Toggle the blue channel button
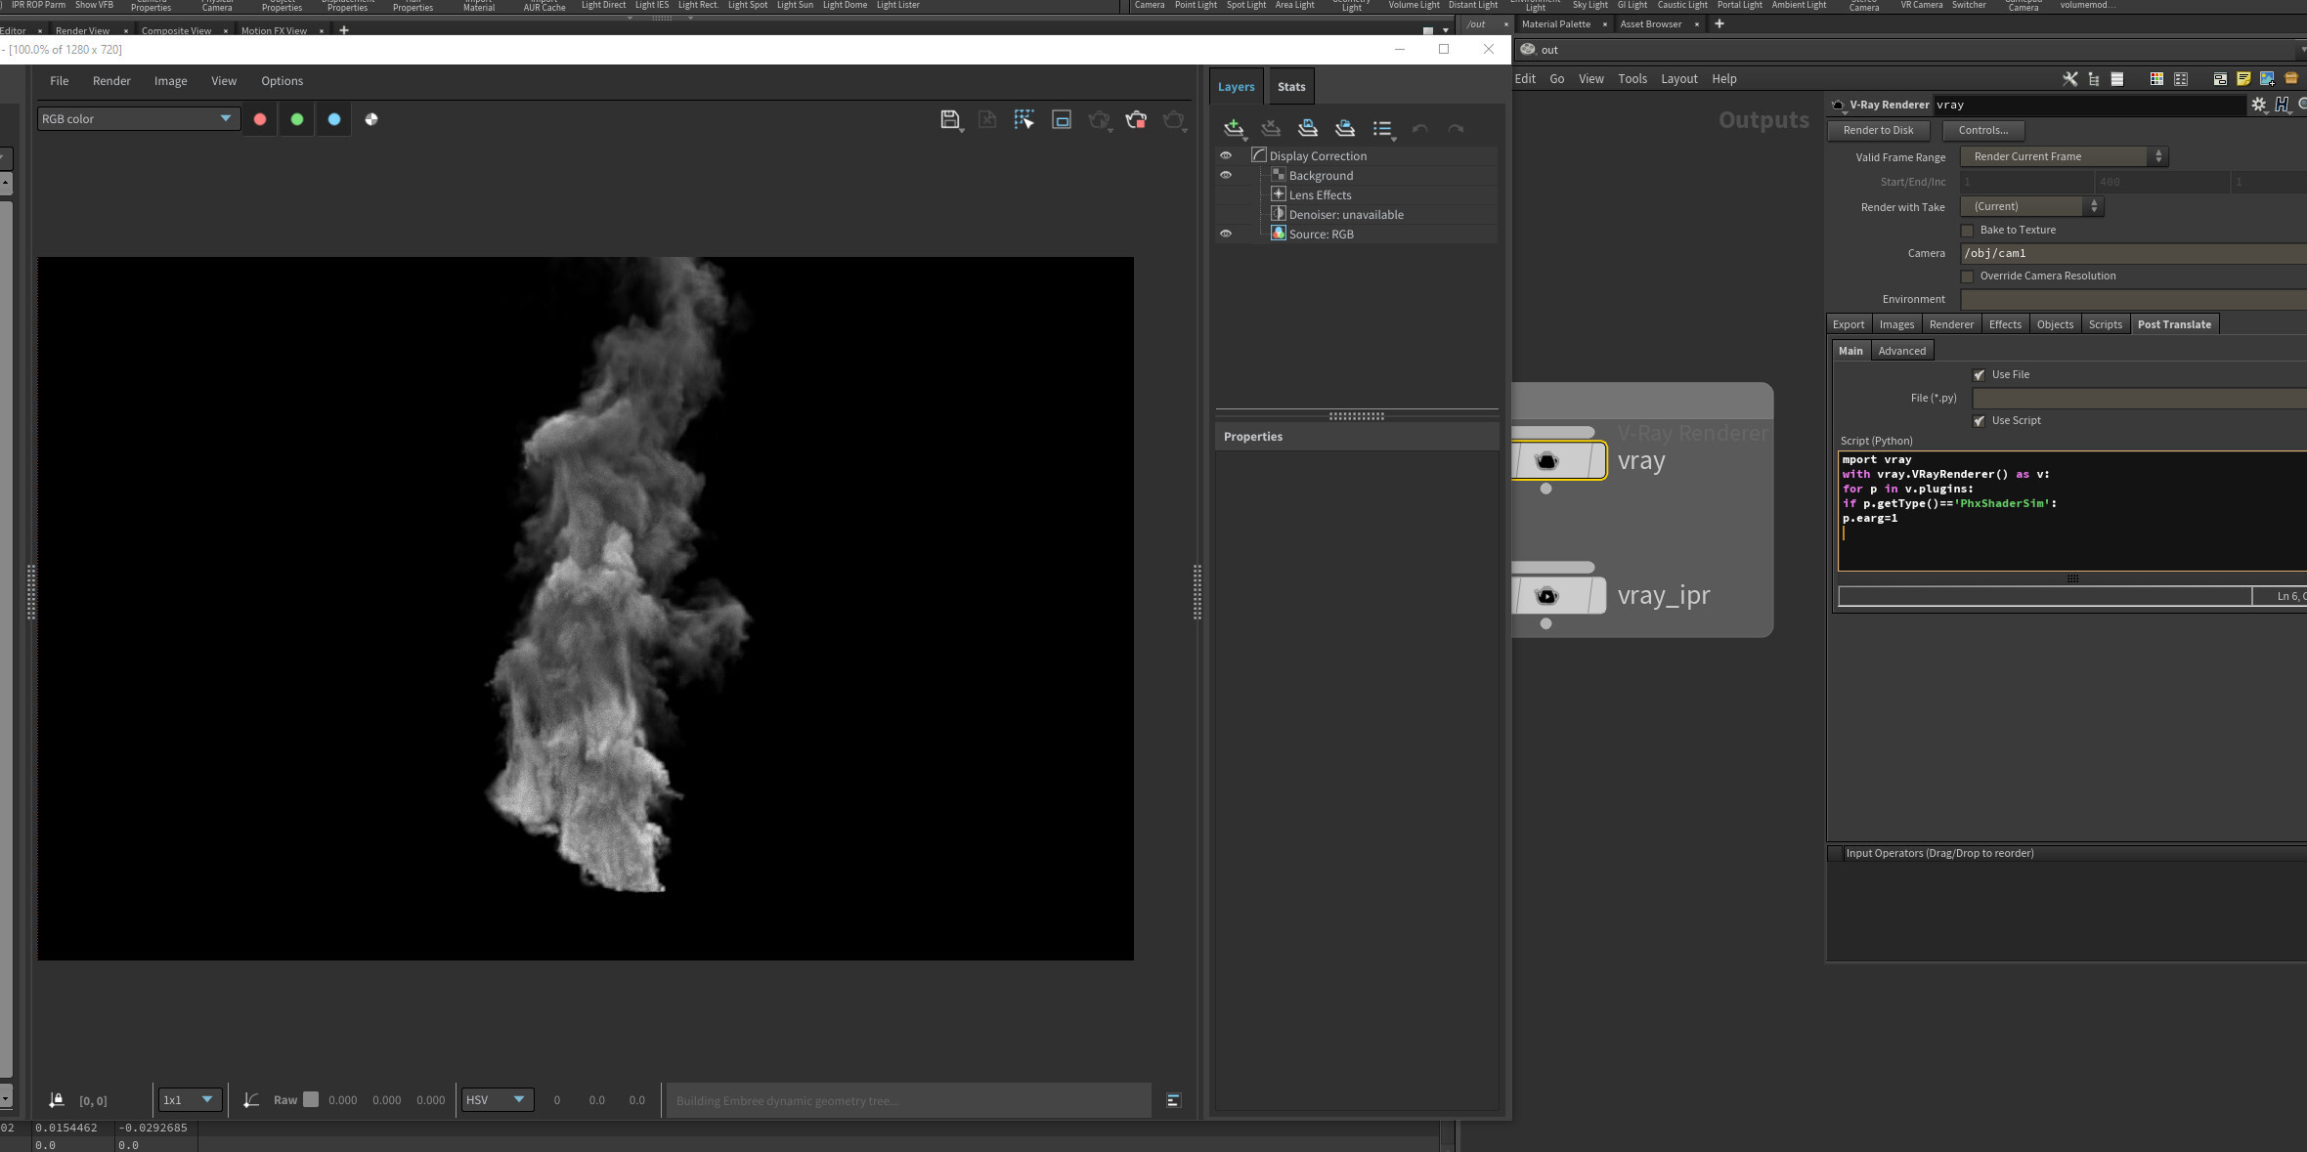 click(x=334, y=119)
